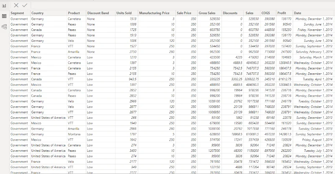Click Units Sold cell 349
Viewport: 335px width, 174px height.
pos(134,167)
